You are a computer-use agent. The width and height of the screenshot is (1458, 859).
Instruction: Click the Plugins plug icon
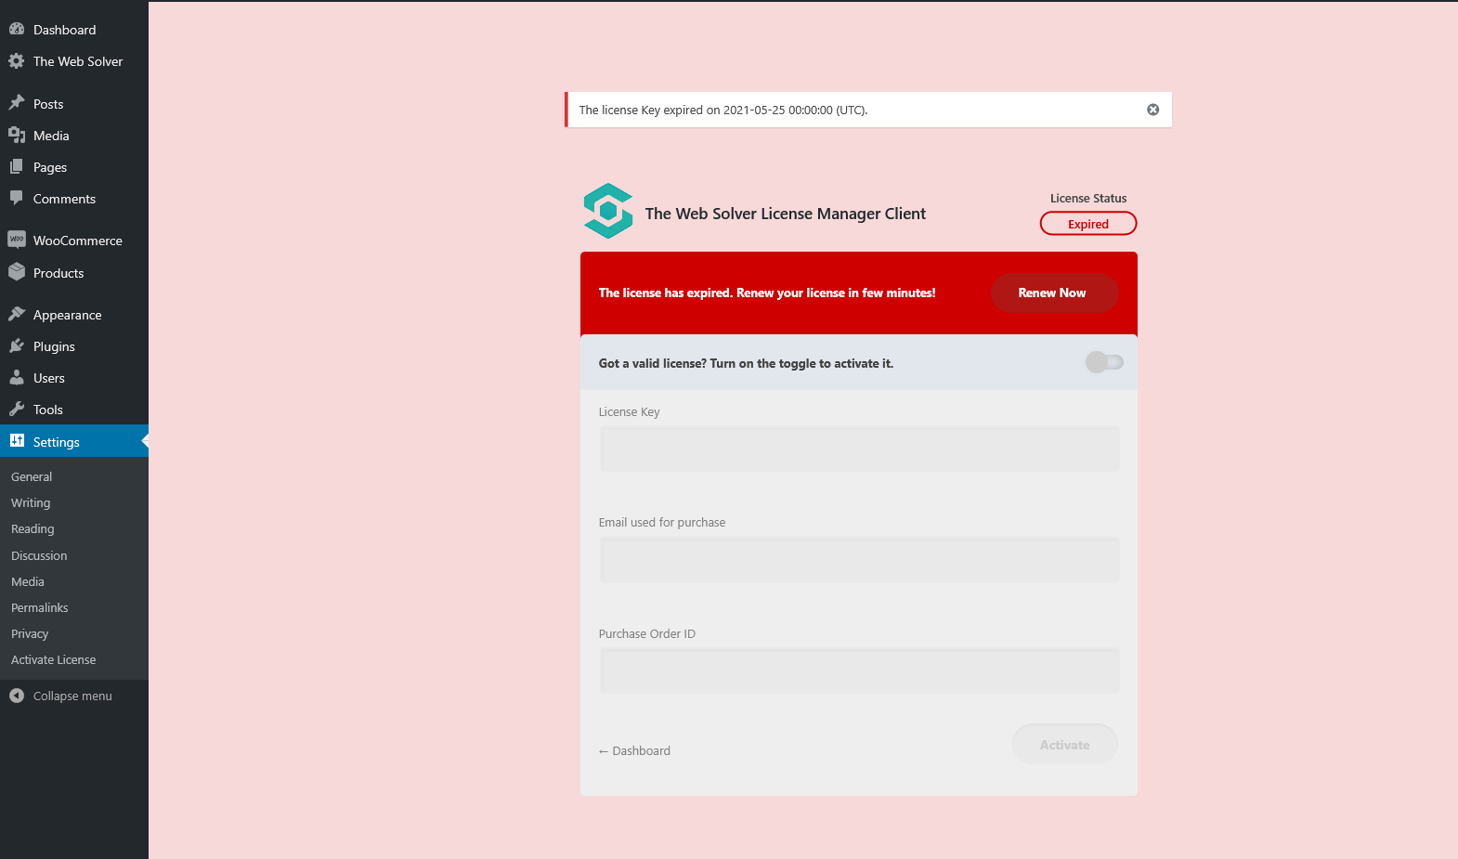point(17,345)
